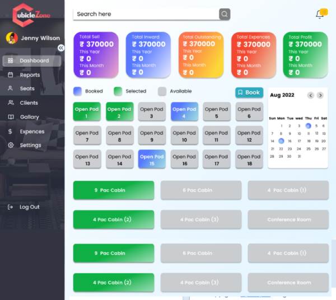Deselect the green Open Pod 1
Image resolution: width=336 pixels, height=300 pixels.
pos(87,112)
